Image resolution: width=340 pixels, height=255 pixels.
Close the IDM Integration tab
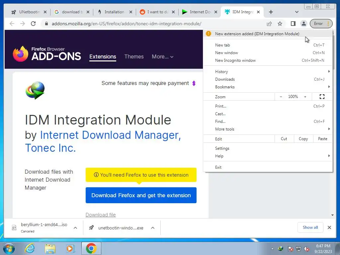[258, 12]
